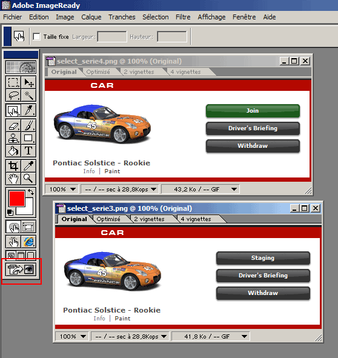The image size is (338, 358).
Task: Switch to 2 vignettes tab in select_serie4.png
Action: (139, 72)
